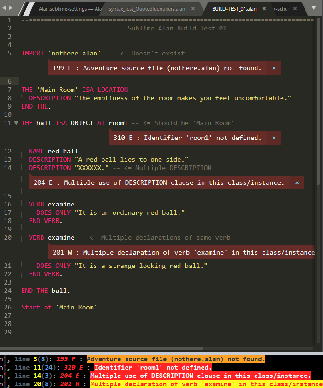Click line number 26 in gutter
The width and height of the screenshot is (323, 388).
click(x=8, y=307)
